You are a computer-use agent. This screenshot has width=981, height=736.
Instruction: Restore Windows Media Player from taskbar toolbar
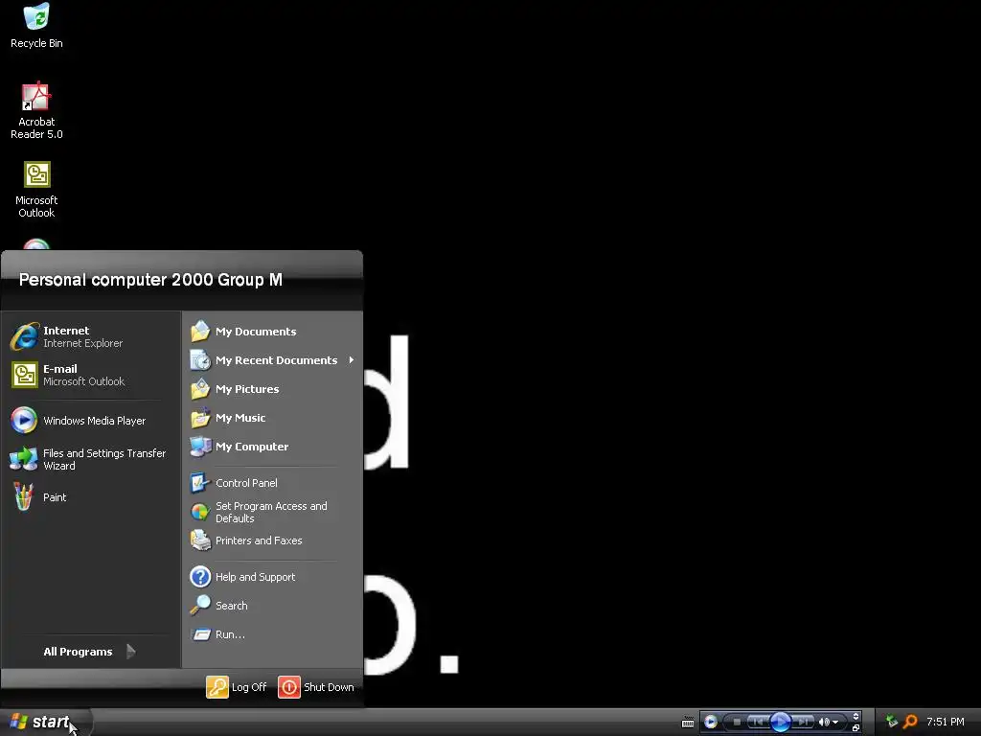tap(856, 728)
